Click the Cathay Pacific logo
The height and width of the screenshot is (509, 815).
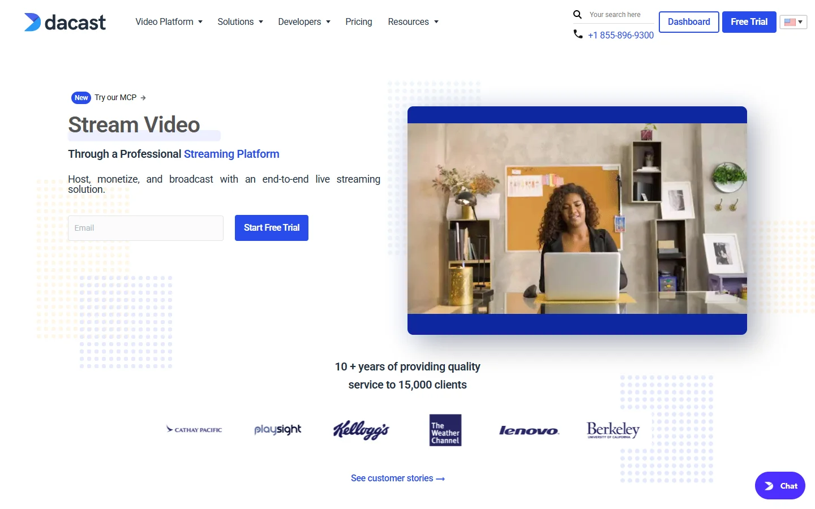coord(194,430)
